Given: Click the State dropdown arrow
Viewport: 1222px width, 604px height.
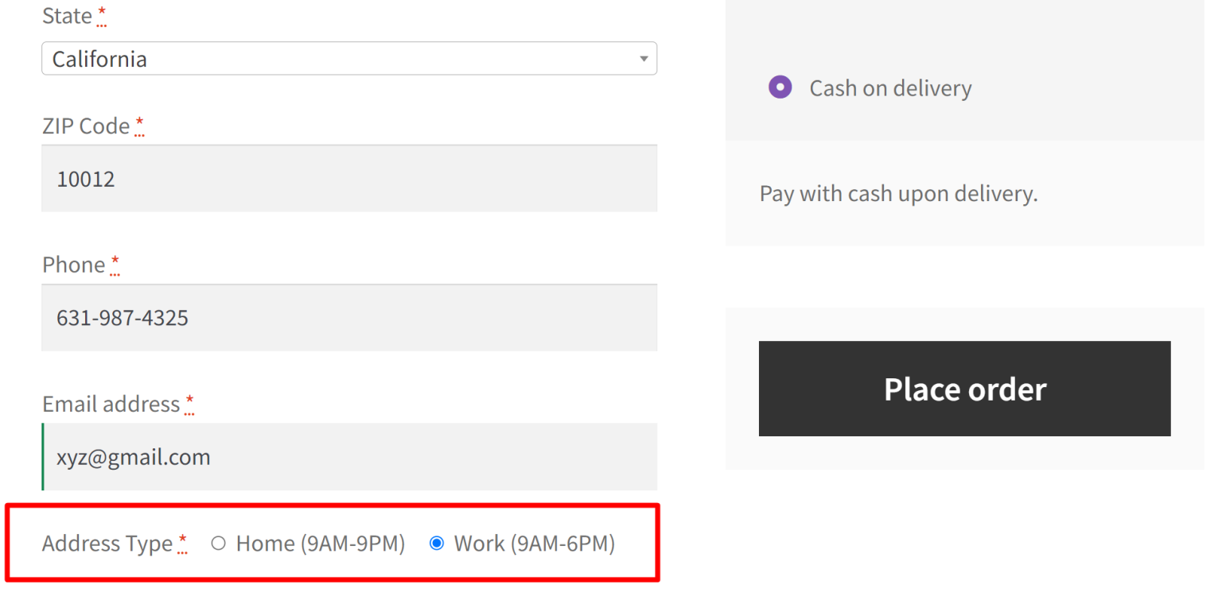Looking at the screenshot, I should 643,58.
